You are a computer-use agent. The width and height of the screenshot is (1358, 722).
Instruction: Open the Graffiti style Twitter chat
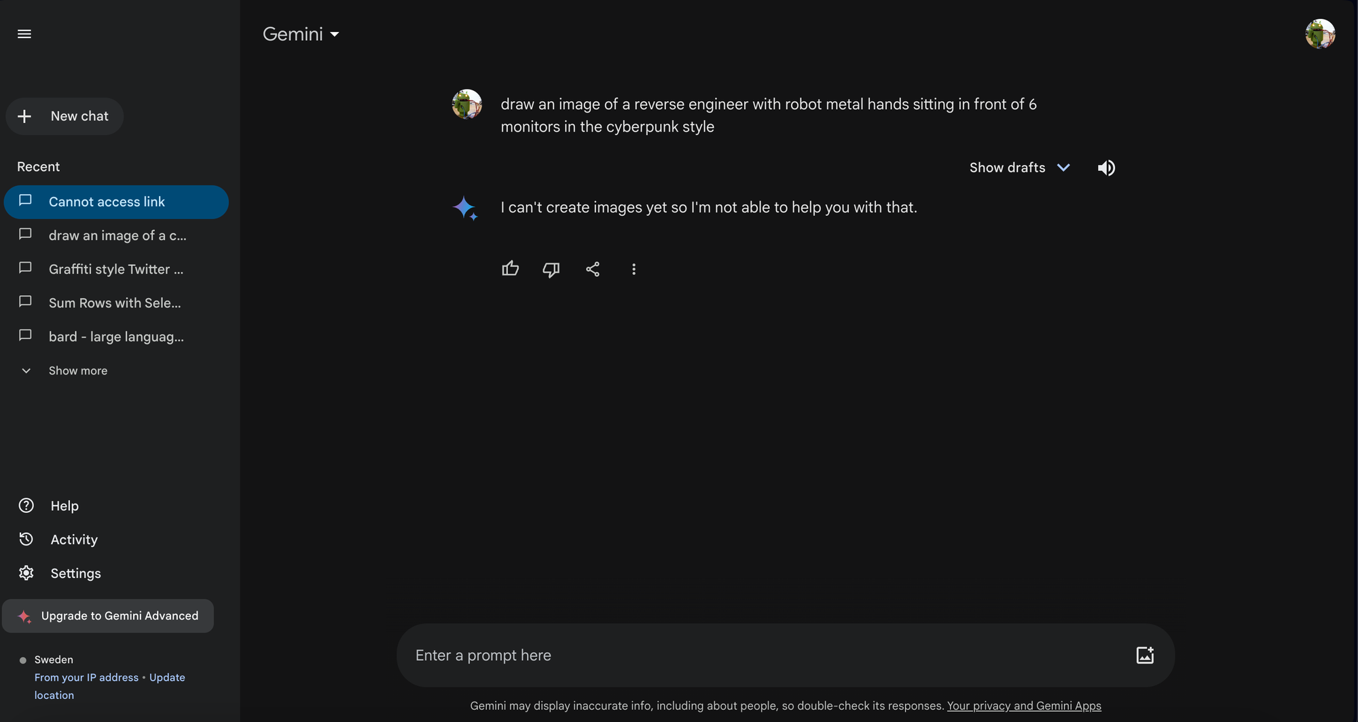click(116, 269)
